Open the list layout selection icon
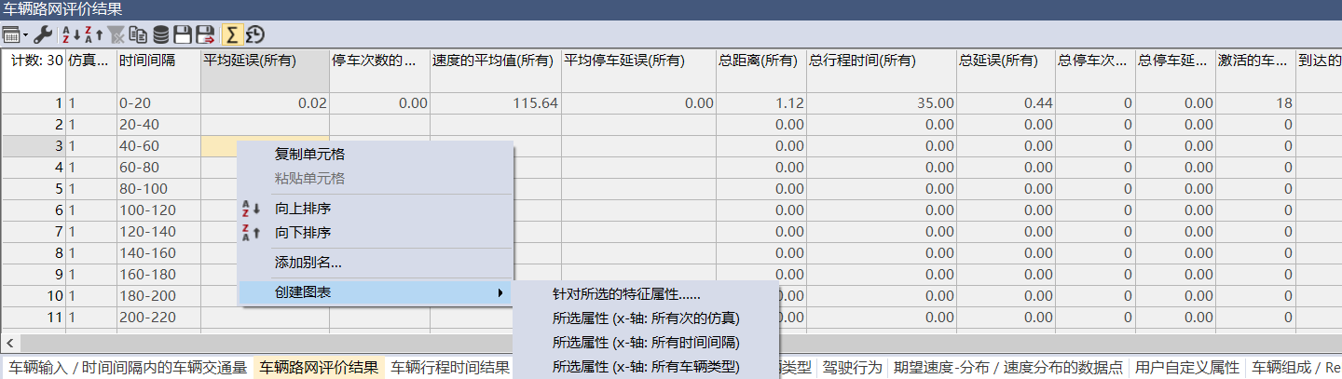The width and height of the screenshot is (1342, 379). pos(12,35)
